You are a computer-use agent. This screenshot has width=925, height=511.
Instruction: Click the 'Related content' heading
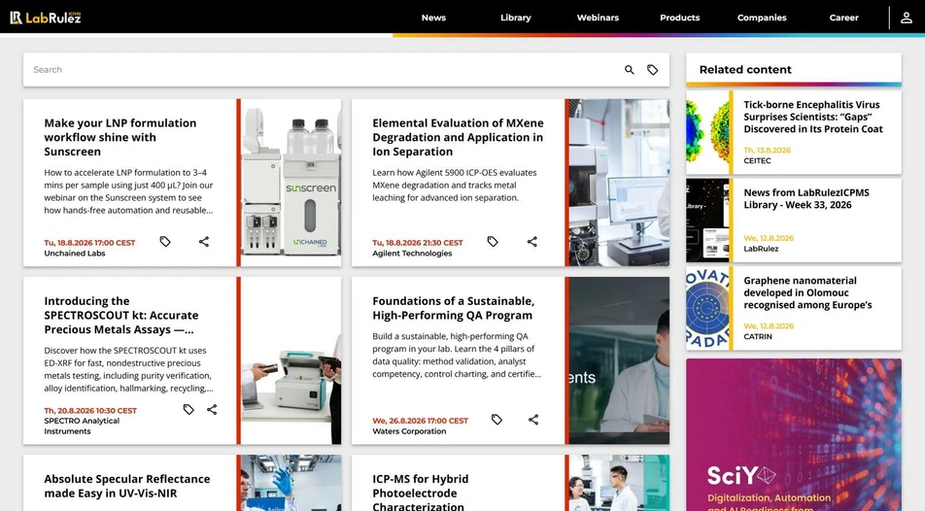click(x=745, y=70)
